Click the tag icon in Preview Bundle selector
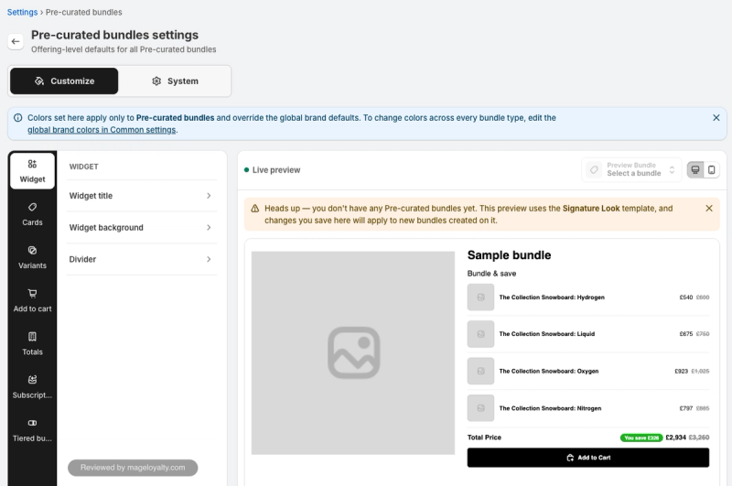 [x=594, y=169]
